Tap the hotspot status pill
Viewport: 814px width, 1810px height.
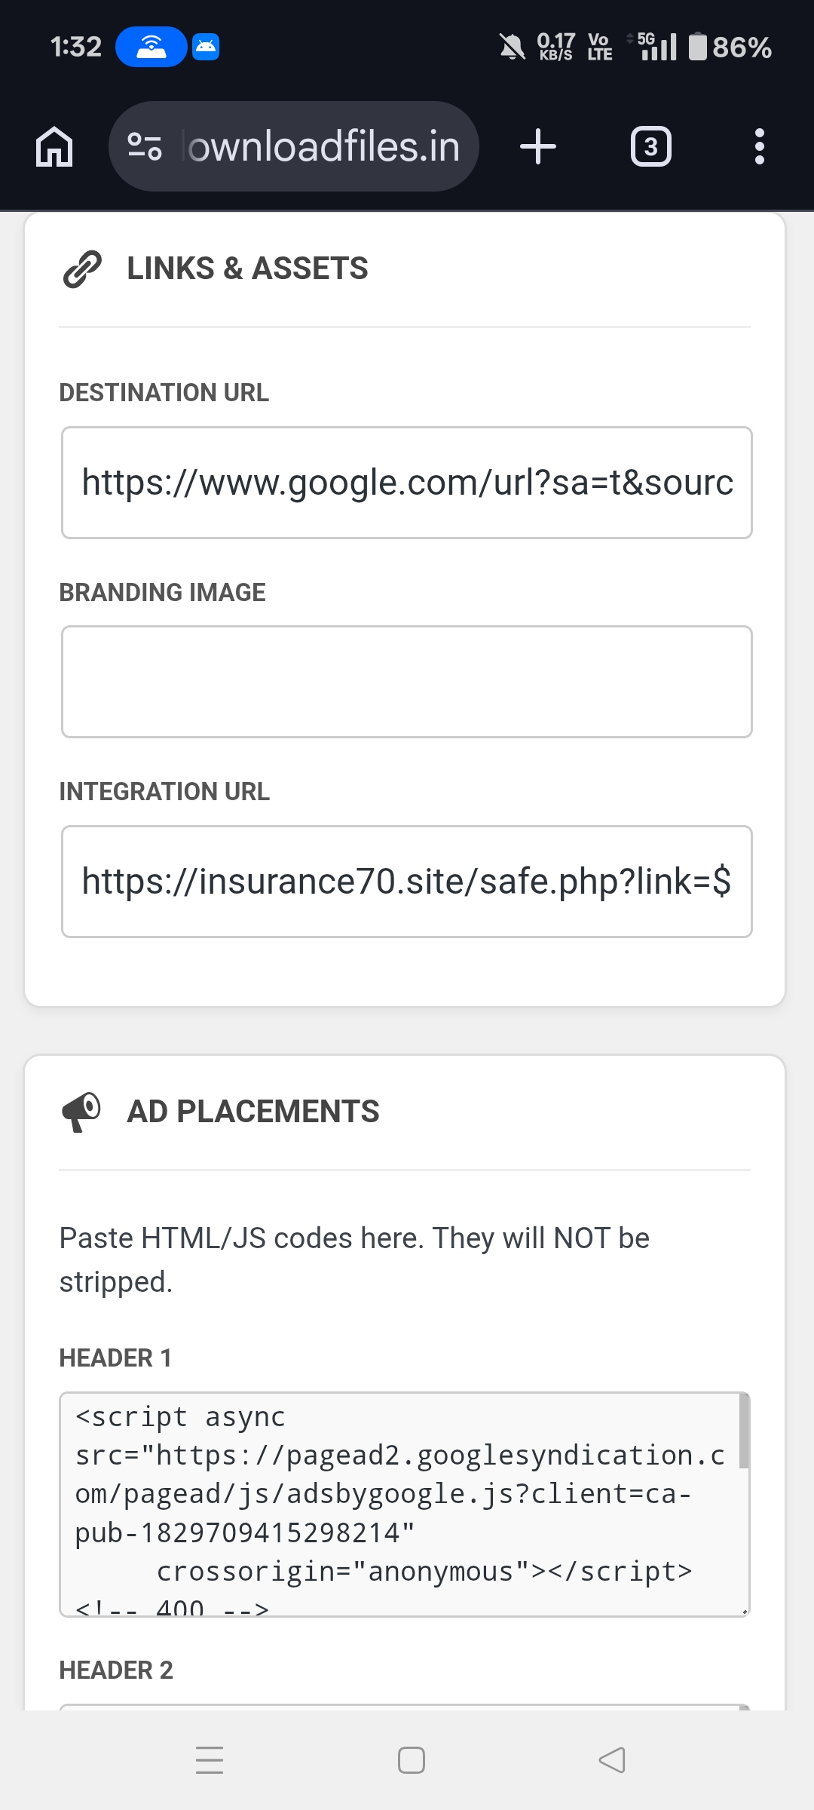click(x=151, y=46)
